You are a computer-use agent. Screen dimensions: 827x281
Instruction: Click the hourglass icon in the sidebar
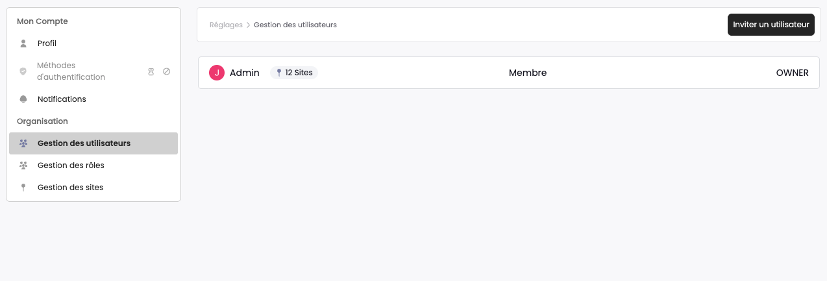pyautogui.click(x=151, y=71)
